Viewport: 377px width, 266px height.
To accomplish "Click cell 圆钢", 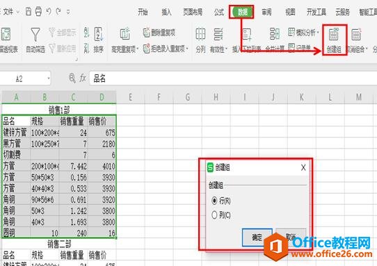I will coord(16,233).
